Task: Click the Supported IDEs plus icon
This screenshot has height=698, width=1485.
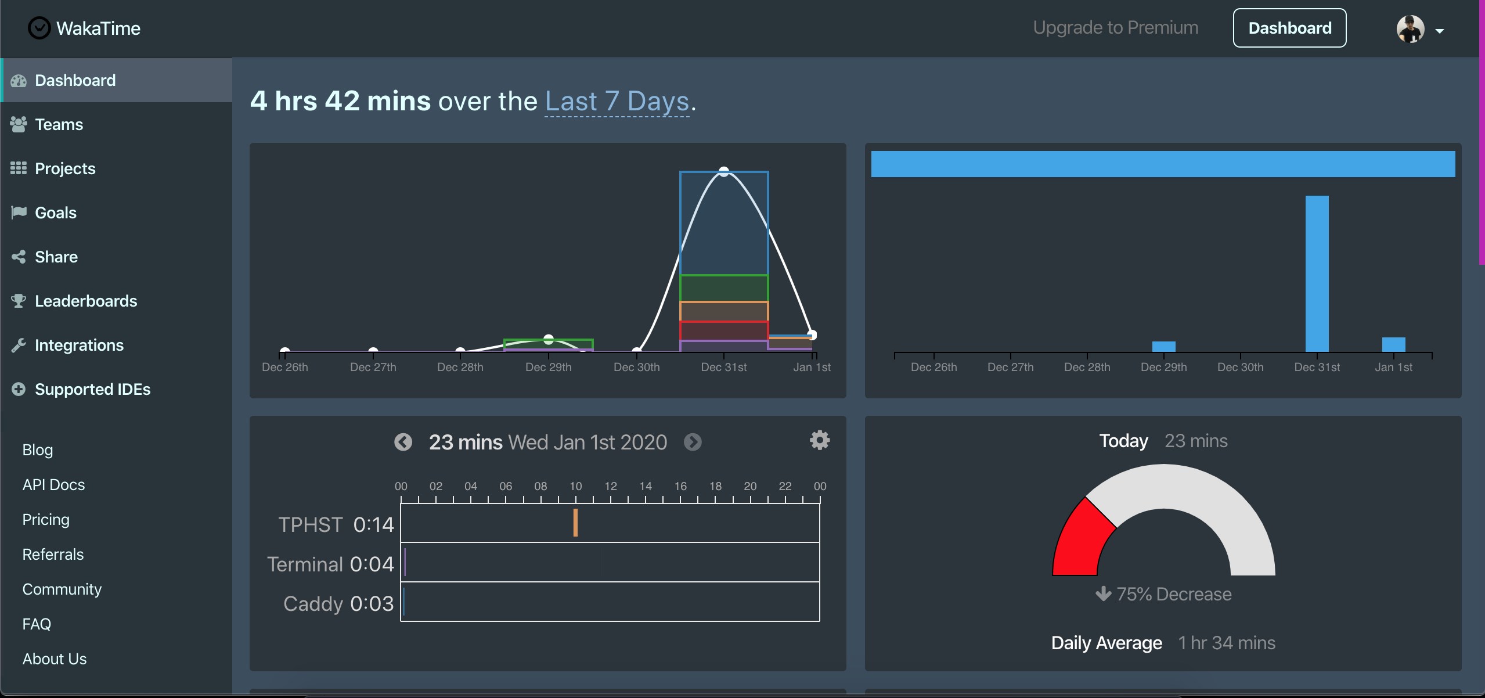Action: click(19, 389)
